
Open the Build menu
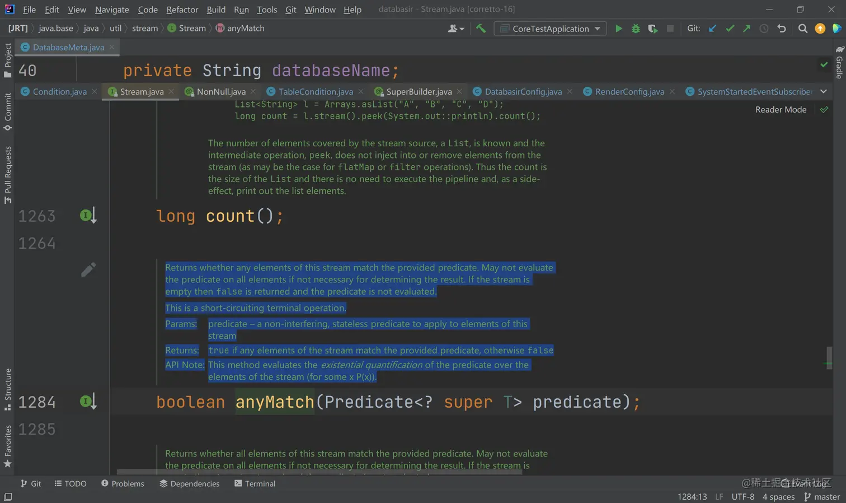point(216,10)
